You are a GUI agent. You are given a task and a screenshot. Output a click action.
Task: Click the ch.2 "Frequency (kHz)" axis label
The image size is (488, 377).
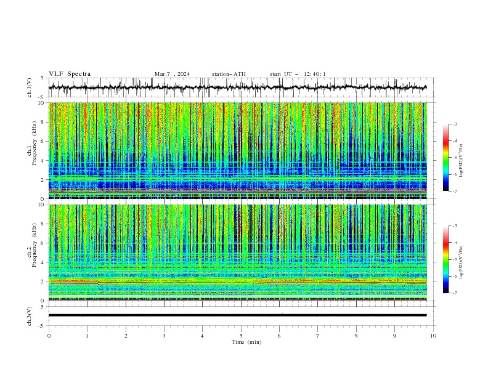[34, 245]
